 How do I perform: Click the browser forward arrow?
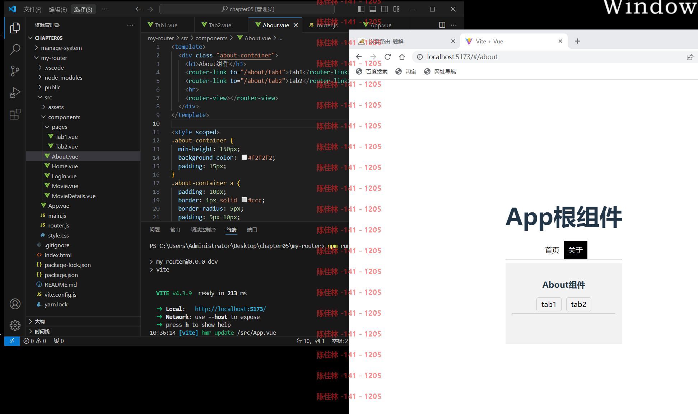[373, 57]
